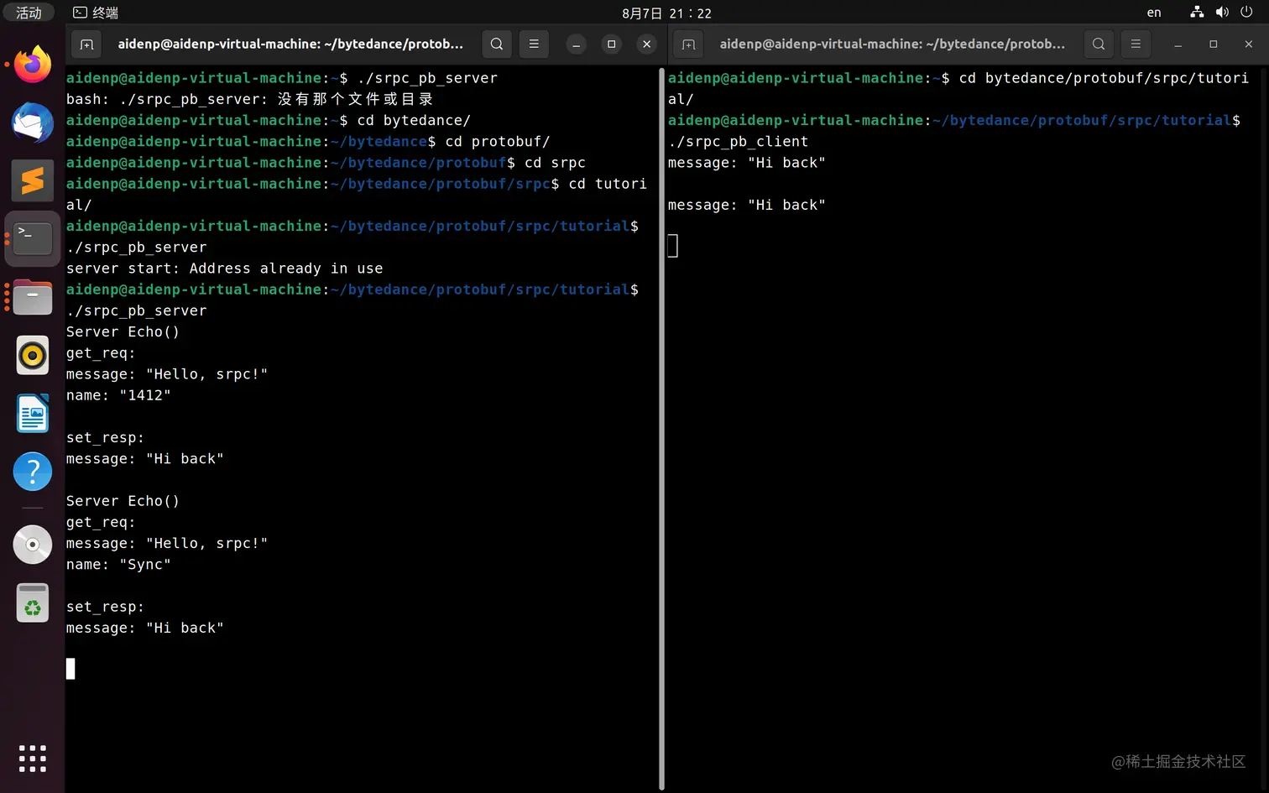Image resolution: width=1269 pixels, height=793 pixels.
Task: Open search in the left terminal window
Action: [497, 44]
